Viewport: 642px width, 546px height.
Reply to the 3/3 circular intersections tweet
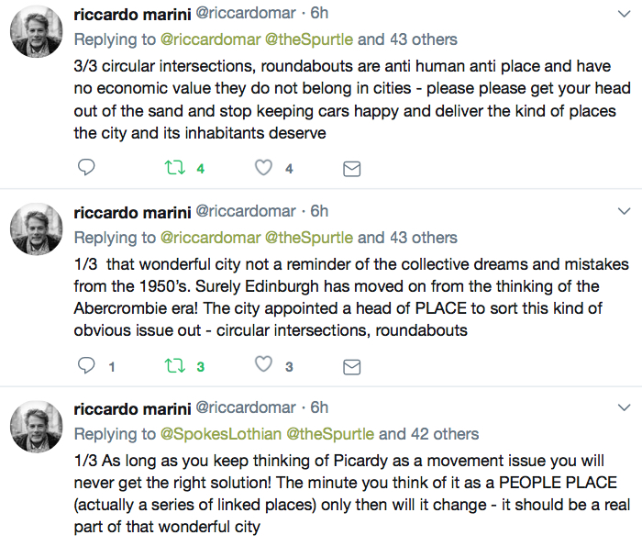[x=86, y=167]
